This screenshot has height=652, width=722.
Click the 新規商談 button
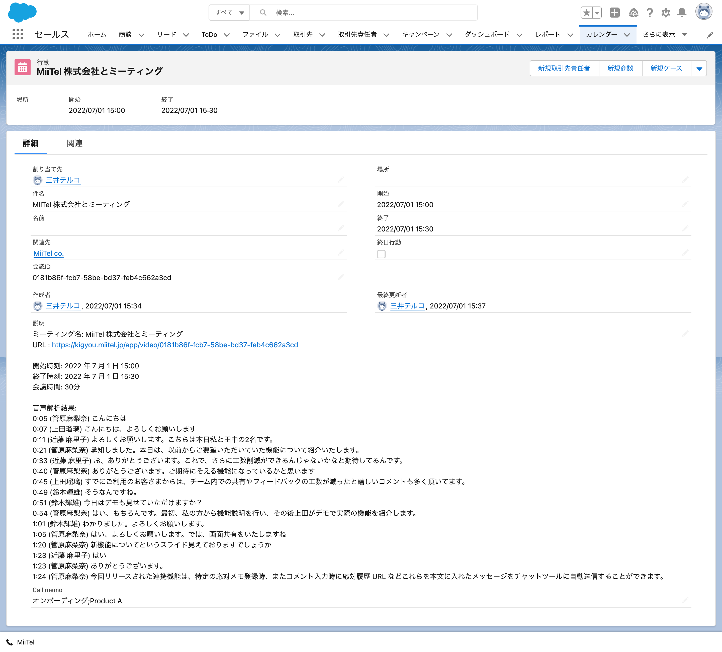click(620, 68)
